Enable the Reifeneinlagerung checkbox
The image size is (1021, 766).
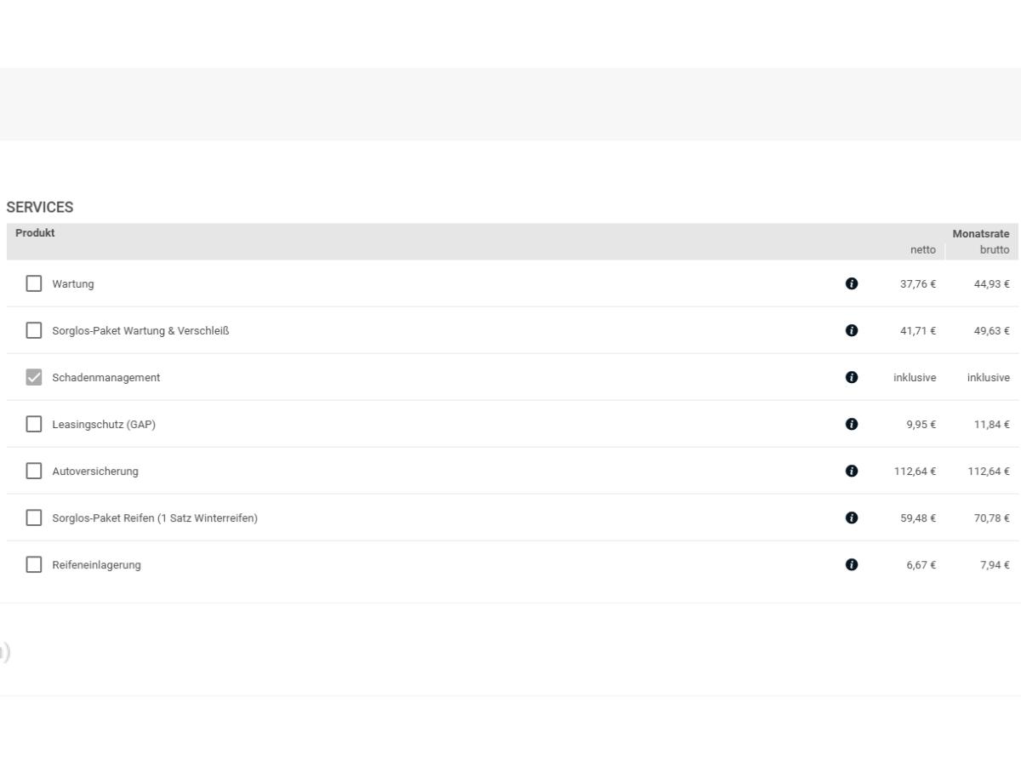pyautogui.click(x=34, y=564)
